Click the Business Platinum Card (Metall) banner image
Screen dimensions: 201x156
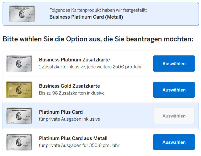click(22, 14)
